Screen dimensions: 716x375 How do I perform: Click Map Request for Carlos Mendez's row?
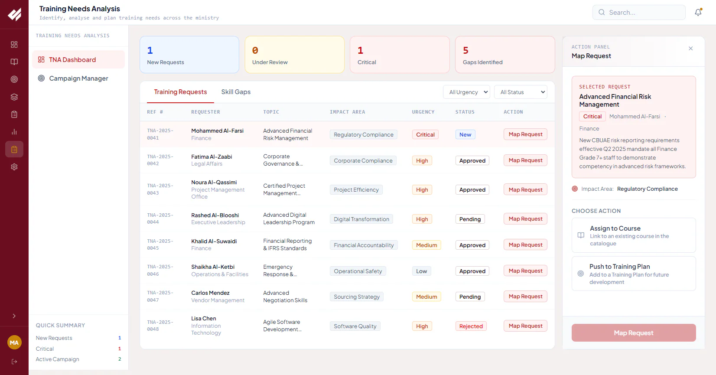525,297
